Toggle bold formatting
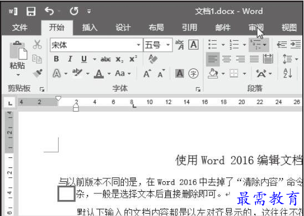Screen dimensions: 304x216 click(56, 59)
